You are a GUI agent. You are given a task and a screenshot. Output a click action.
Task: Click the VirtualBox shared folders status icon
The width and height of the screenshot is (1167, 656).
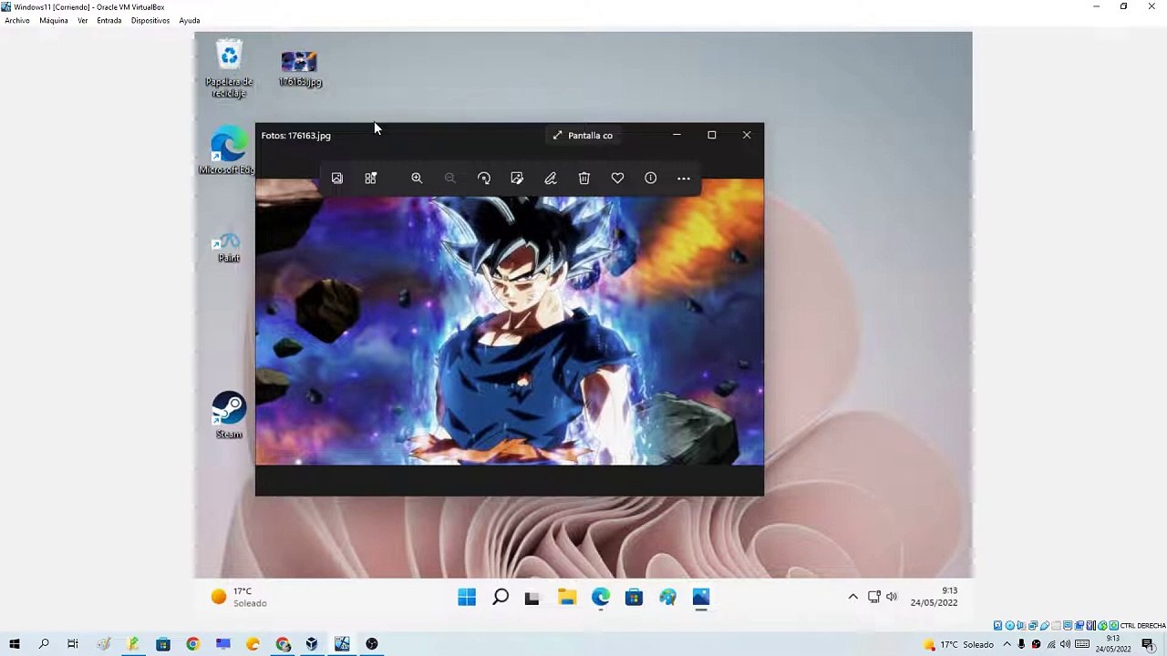point(1056,626)
